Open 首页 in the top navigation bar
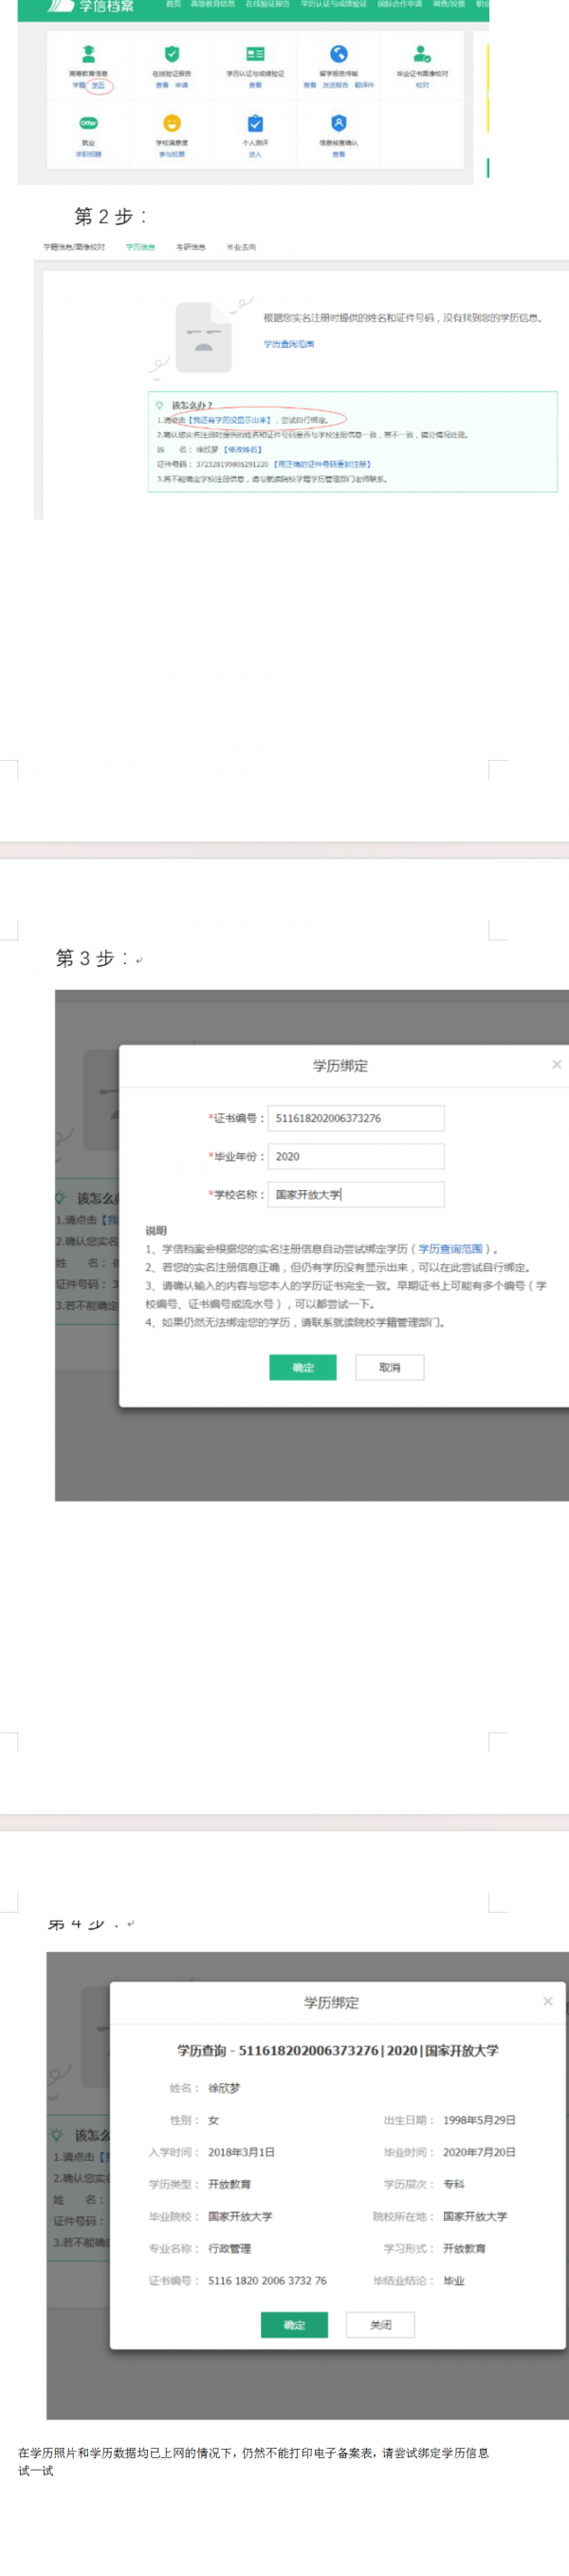Screen dimensions: 569x2576 [174, 4]
